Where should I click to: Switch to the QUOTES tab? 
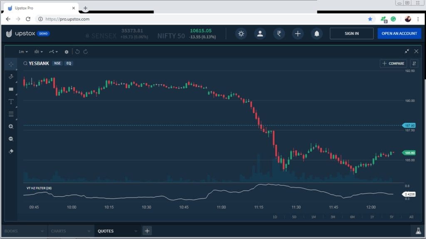coord(106,230)
